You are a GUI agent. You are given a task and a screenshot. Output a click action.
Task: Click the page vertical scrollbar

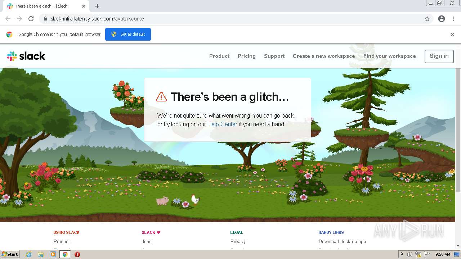point(458,129)
